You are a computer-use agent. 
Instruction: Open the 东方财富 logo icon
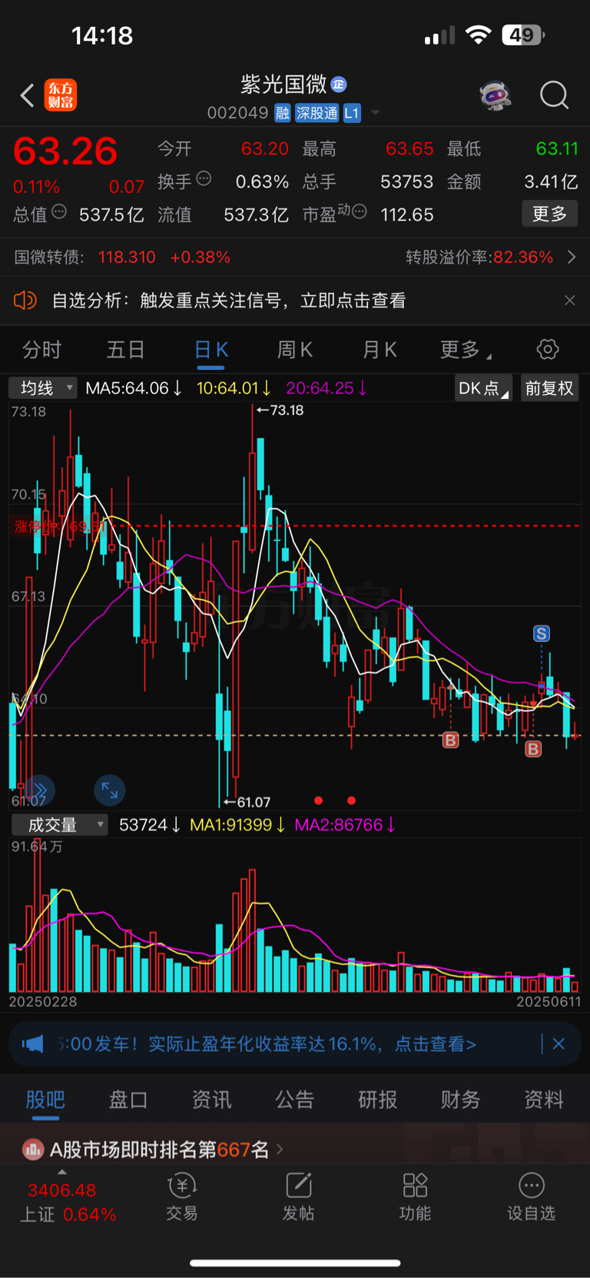tap(60, 95)
